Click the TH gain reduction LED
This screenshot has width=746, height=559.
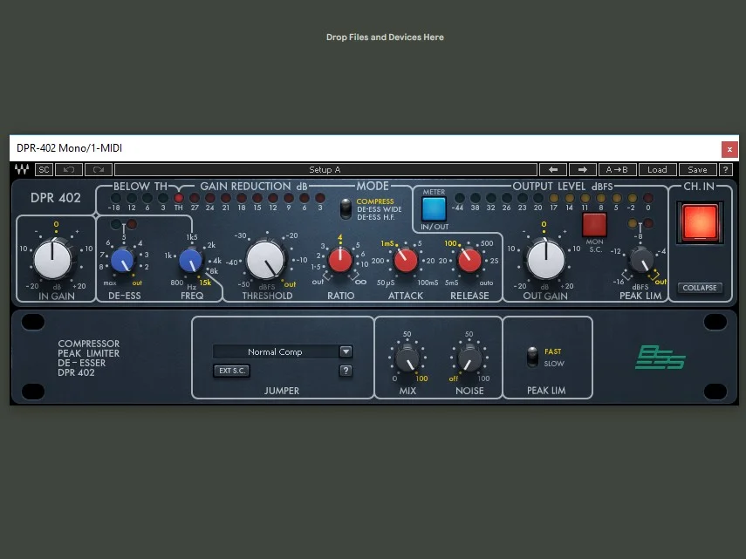click(x=178, y=198)
